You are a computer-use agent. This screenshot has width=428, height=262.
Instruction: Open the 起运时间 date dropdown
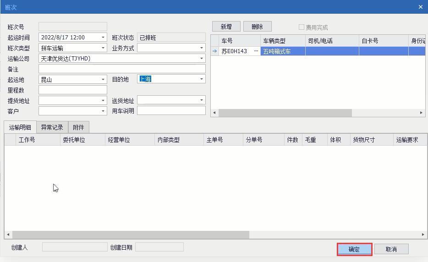coord(103,38)
